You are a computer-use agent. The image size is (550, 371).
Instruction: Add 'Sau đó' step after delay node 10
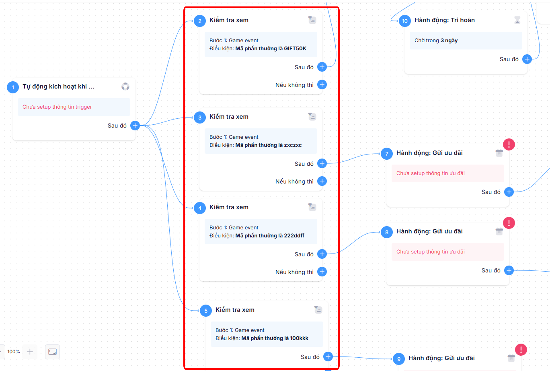527,59
